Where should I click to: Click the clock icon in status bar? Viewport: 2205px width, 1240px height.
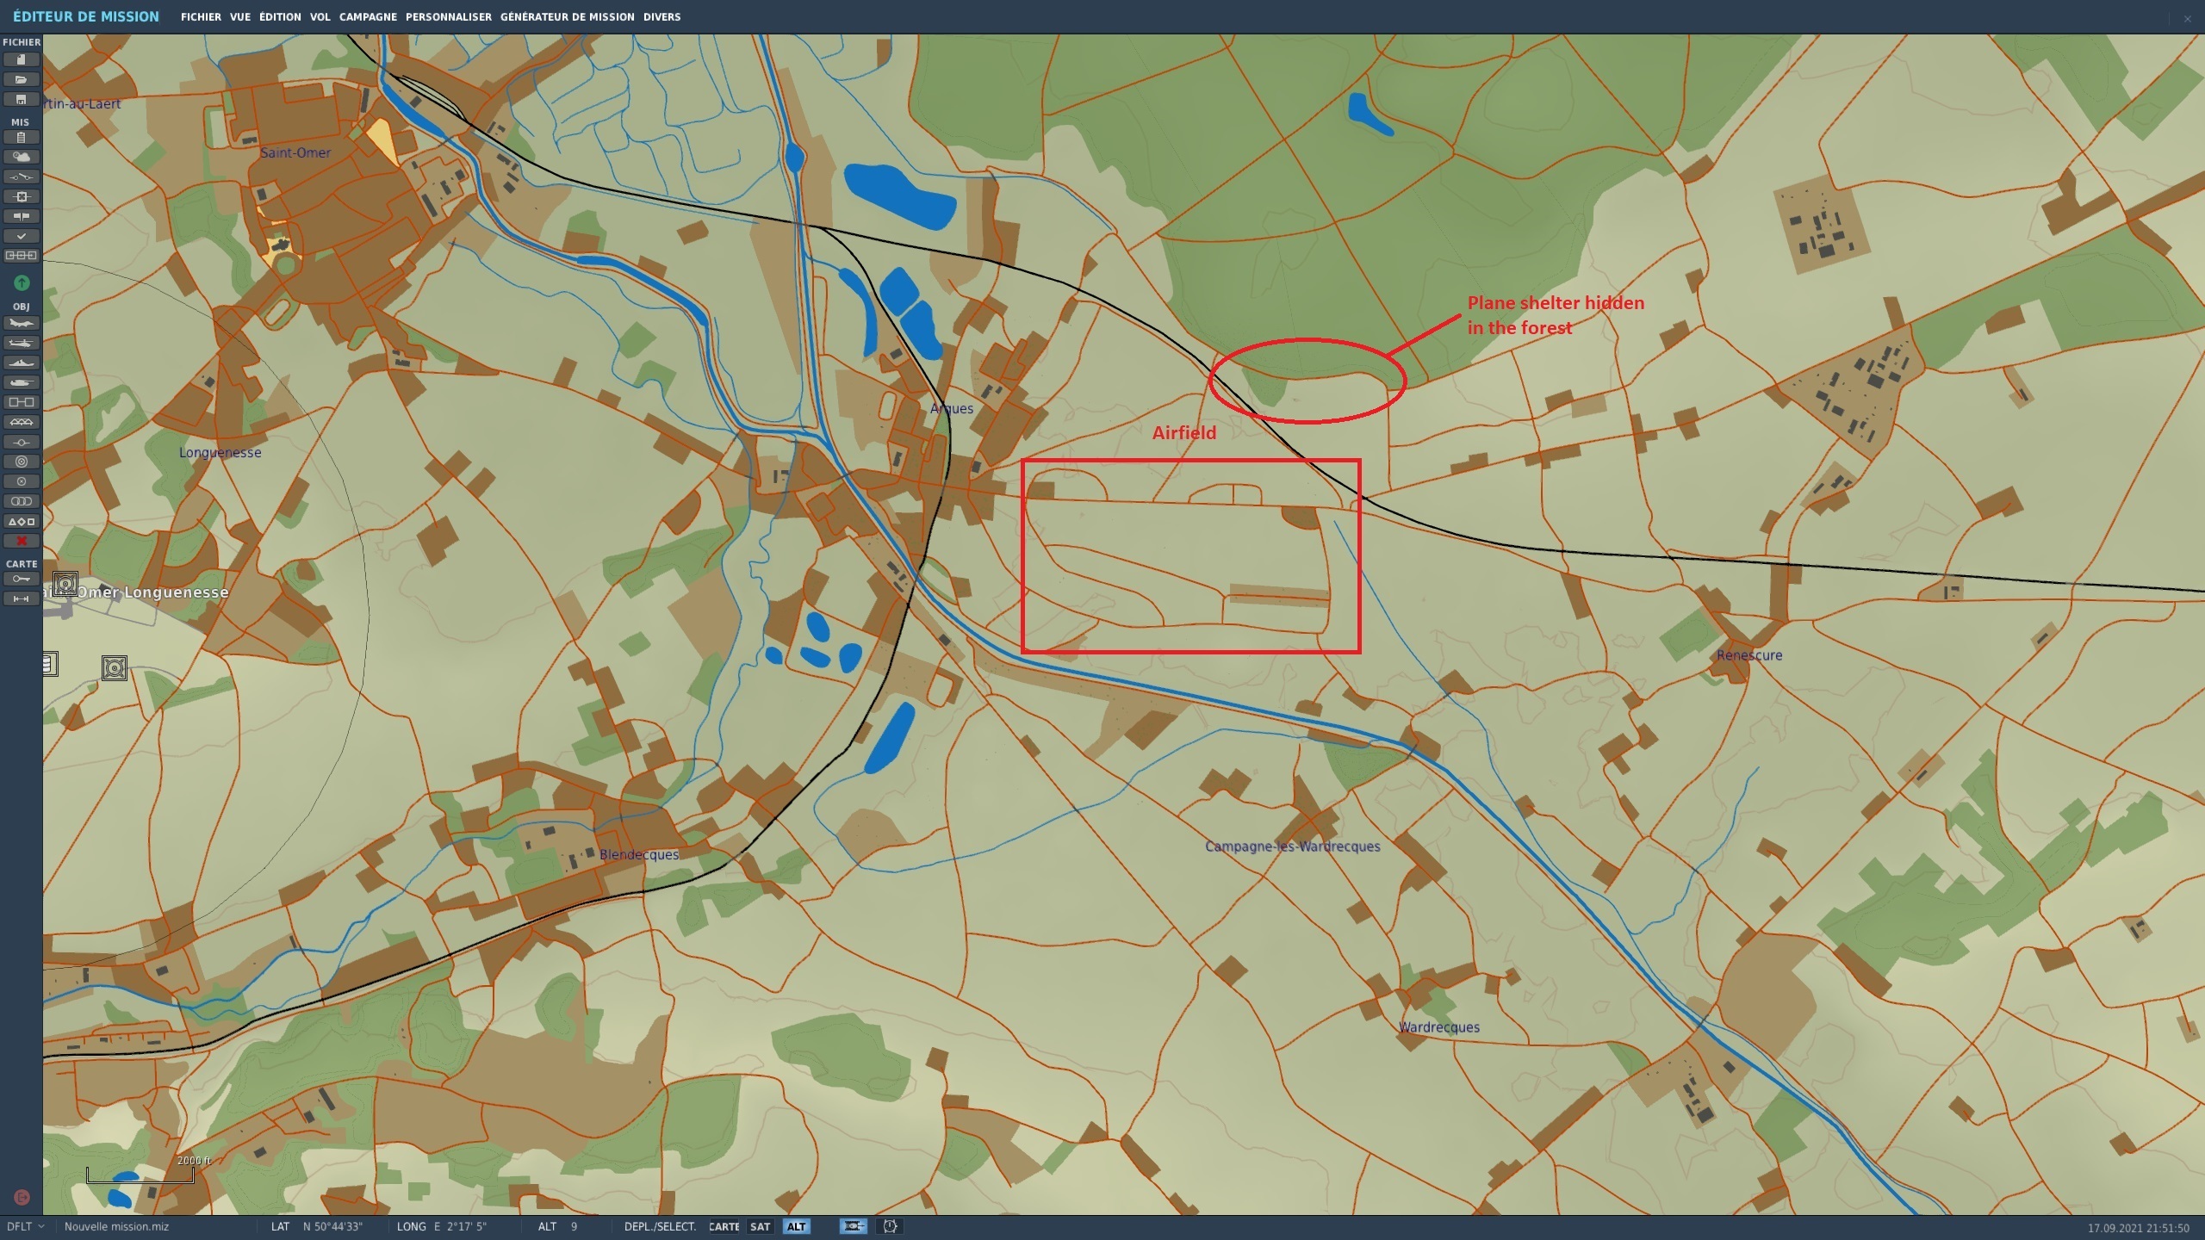(x=890, y=1227)
